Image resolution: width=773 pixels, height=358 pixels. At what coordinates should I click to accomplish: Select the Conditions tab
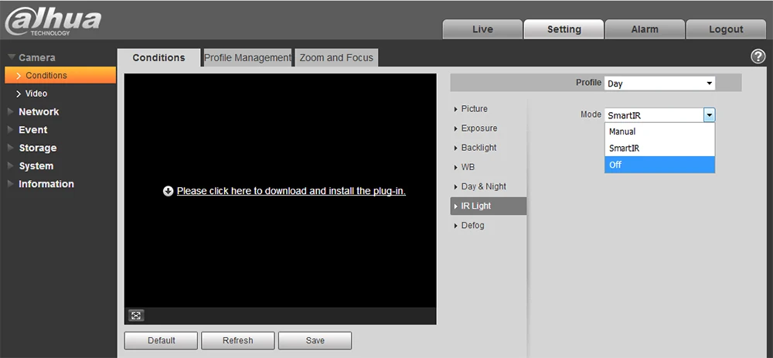click(158, 58)
